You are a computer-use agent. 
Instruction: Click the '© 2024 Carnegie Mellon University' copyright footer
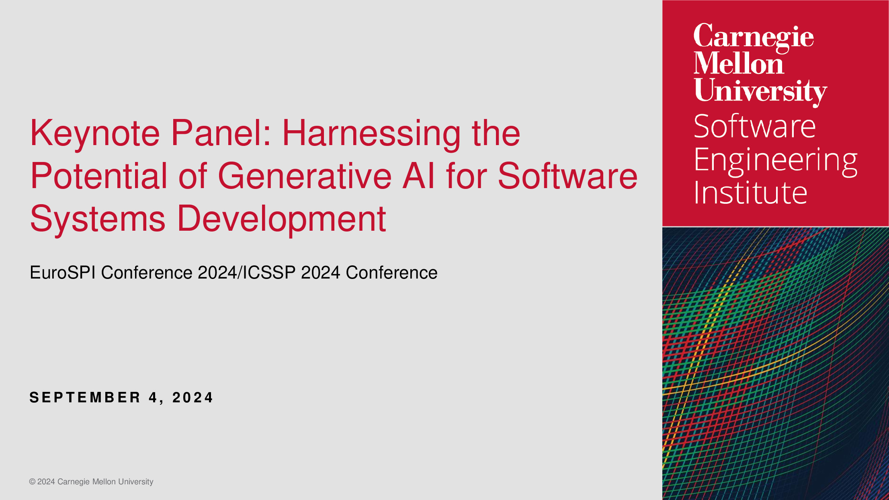click(x=91, y=482)
